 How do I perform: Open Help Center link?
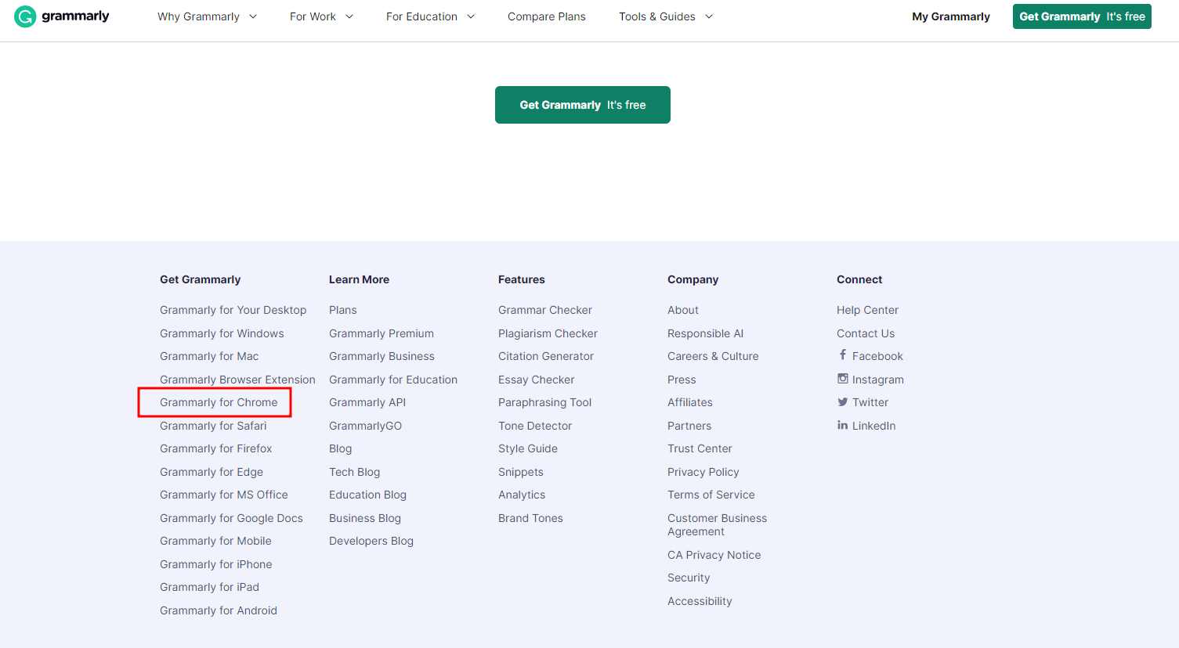point(867,310)
